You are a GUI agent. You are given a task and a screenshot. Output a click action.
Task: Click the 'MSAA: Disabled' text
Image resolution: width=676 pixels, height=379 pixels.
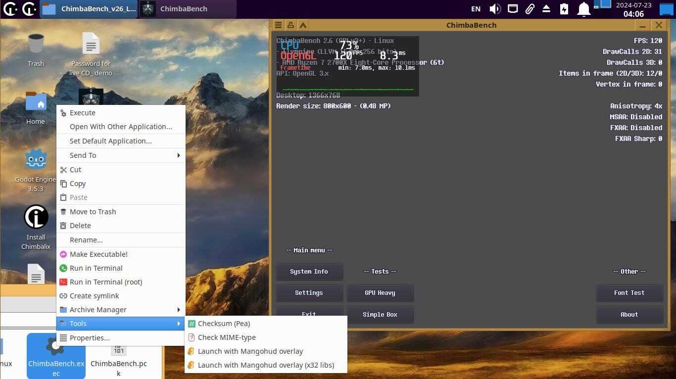(636, 117)
